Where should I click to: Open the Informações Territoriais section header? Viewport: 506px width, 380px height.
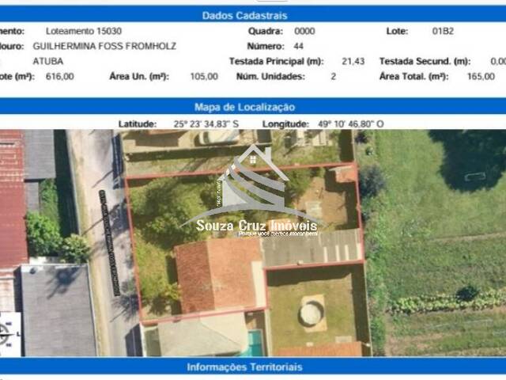point(245,367)
